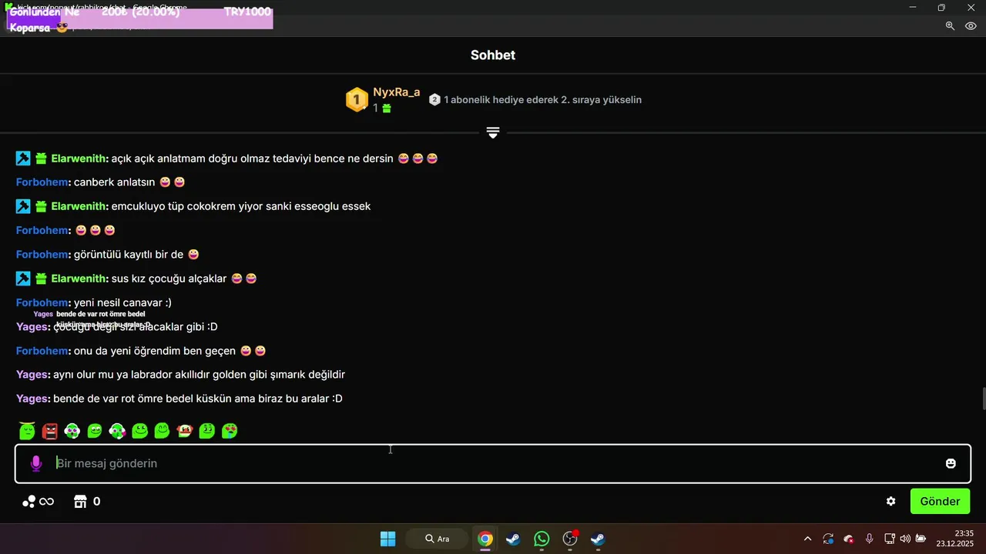Click '1 abonelik hediye ederek 2. sıraya yükselin' text

pos(542,100)
